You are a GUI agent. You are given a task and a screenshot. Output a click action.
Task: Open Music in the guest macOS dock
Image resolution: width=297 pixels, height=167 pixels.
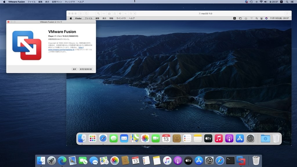point(219,139)
